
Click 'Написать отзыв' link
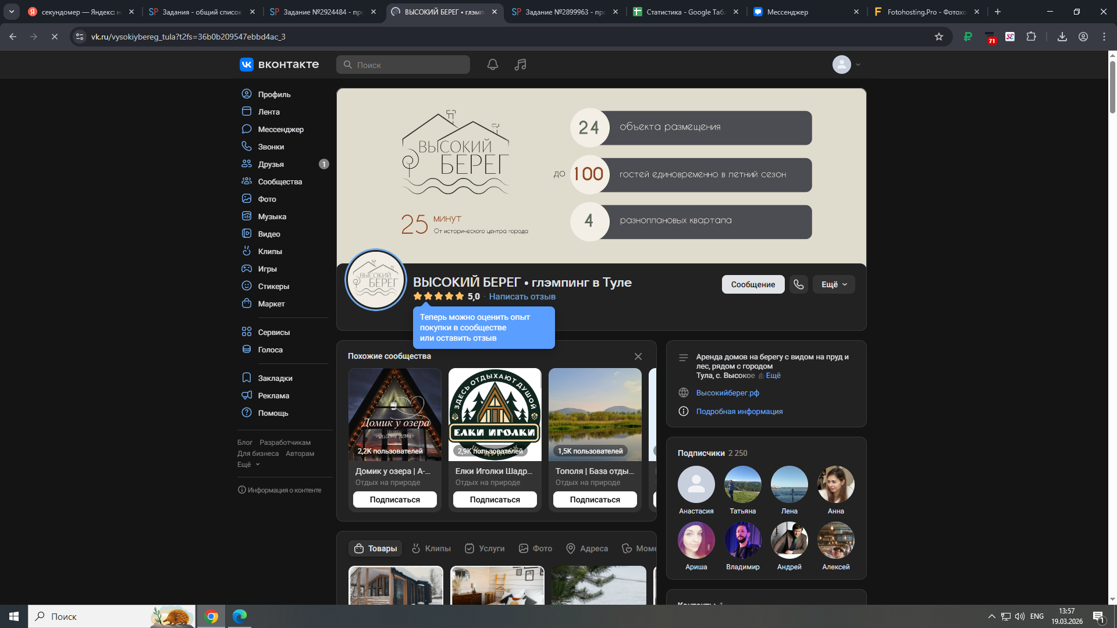click(522, 297)
